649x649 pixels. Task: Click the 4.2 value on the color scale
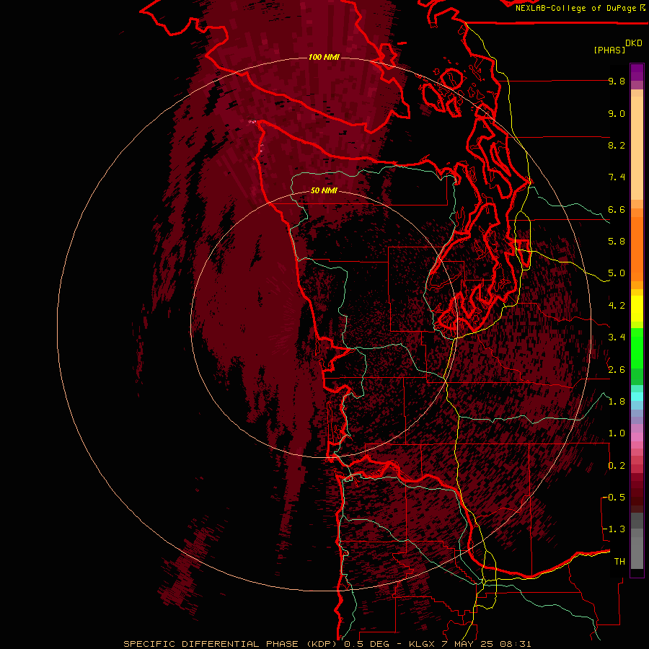(x=617, y=306)
